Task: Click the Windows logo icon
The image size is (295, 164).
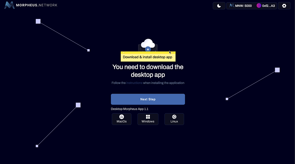Action: 148,117
